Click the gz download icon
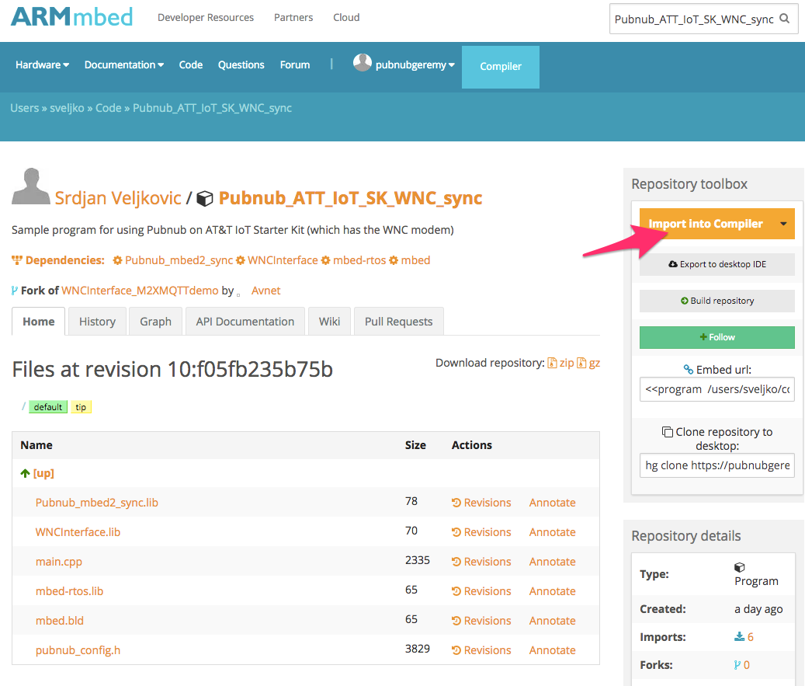805x686 pixels. pos(581,363)
